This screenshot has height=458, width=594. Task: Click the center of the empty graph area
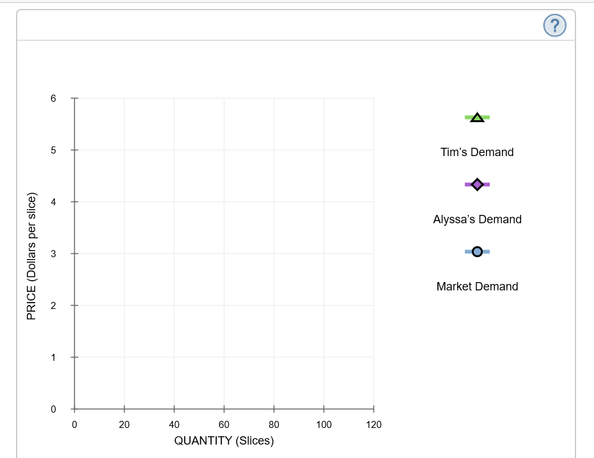tap(224, 253)
